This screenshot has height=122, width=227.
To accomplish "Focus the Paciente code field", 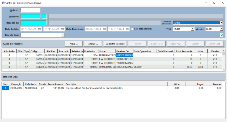I will click(30, 16).
